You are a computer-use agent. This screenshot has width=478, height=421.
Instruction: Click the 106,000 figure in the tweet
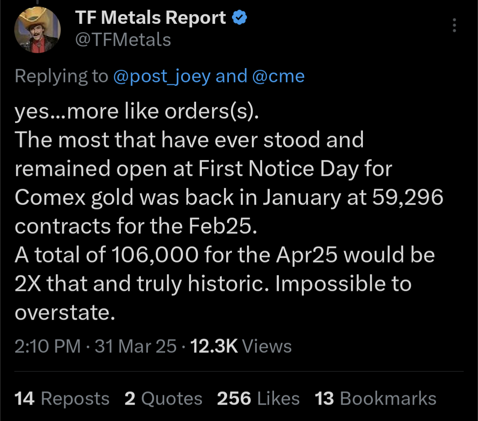tap(155, 255)
